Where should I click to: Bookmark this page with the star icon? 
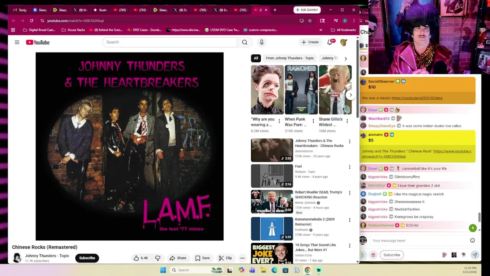[x=310, y=21]
